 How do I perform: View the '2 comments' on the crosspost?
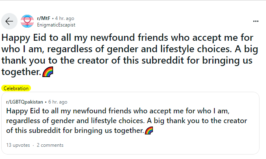50,145
